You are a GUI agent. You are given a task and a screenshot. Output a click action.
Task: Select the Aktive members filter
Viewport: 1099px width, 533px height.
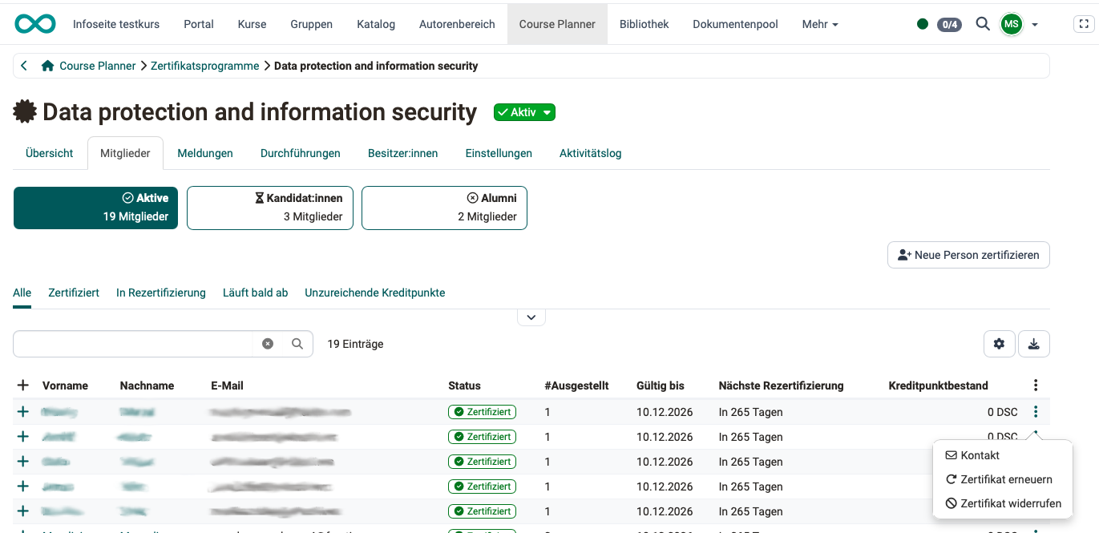pos(95,208)
